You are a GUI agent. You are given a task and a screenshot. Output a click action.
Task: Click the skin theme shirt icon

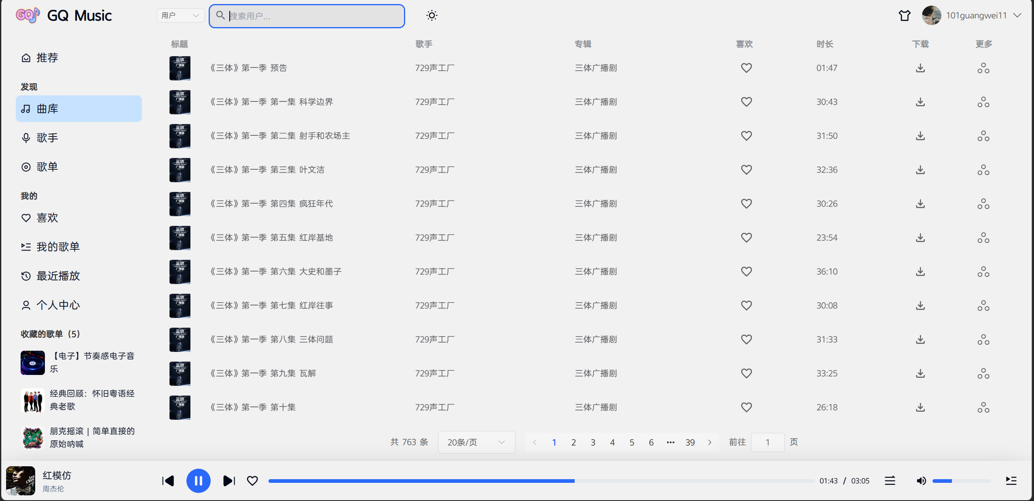[x=904, y=15]
